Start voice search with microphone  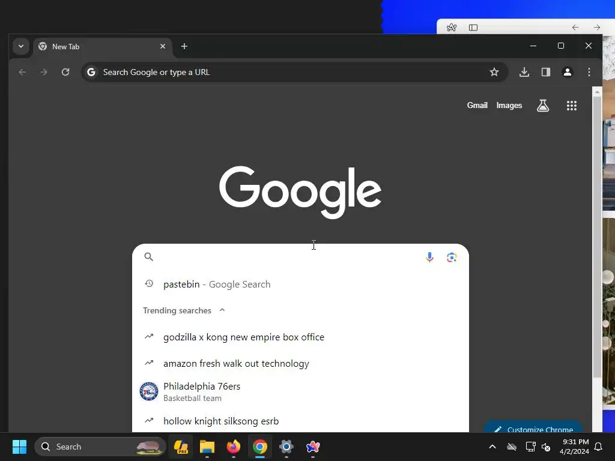[429, 257]
